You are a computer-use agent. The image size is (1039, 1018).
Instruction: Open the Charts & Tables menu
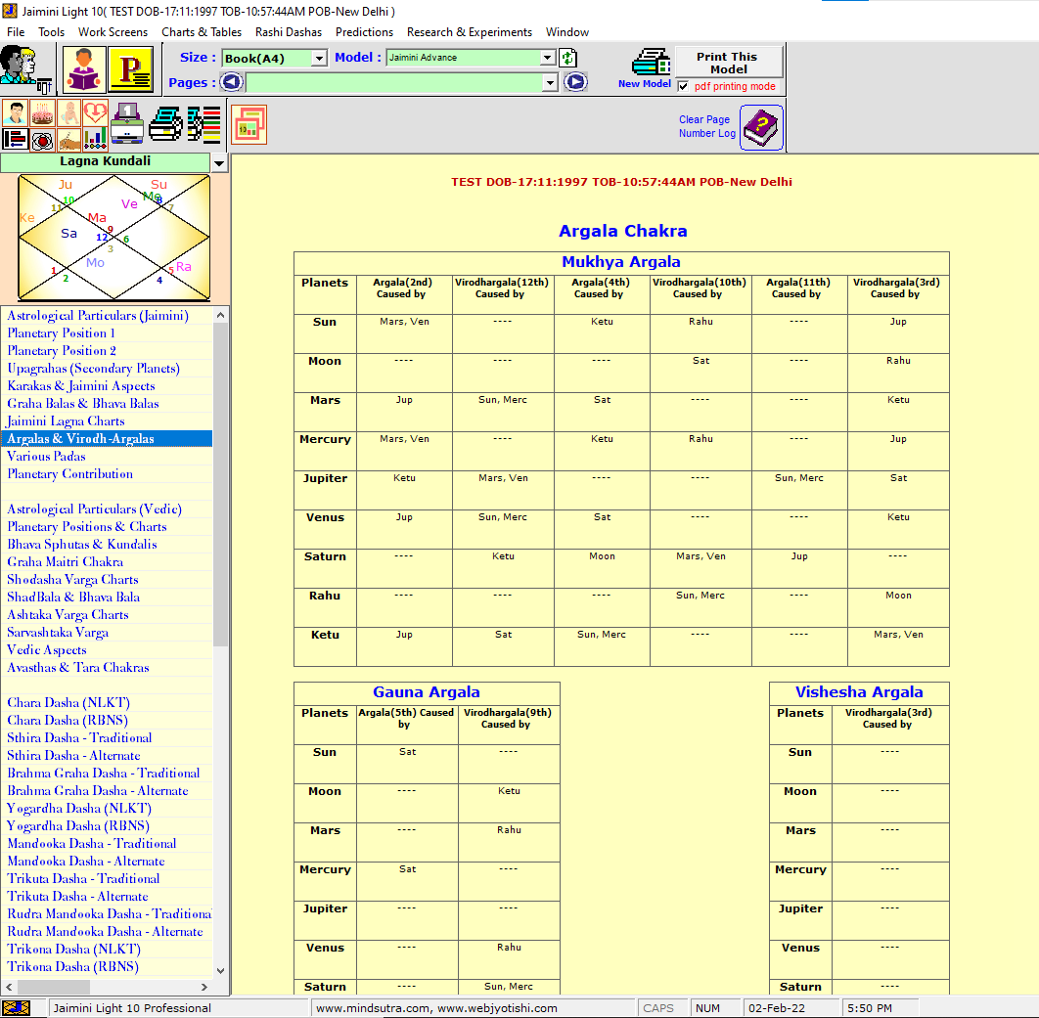(202, 32)
